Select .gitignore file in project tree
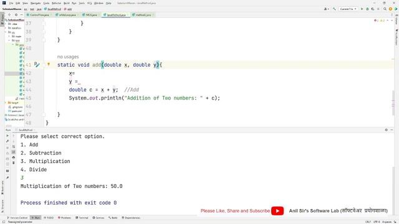This screenshot has width=399, height=224. point(16,107)
